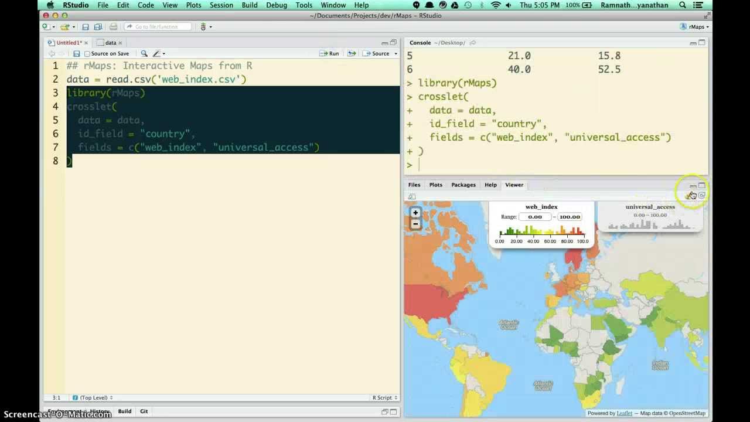Save the script from the editor toolbar

click(x=76, y=54)
